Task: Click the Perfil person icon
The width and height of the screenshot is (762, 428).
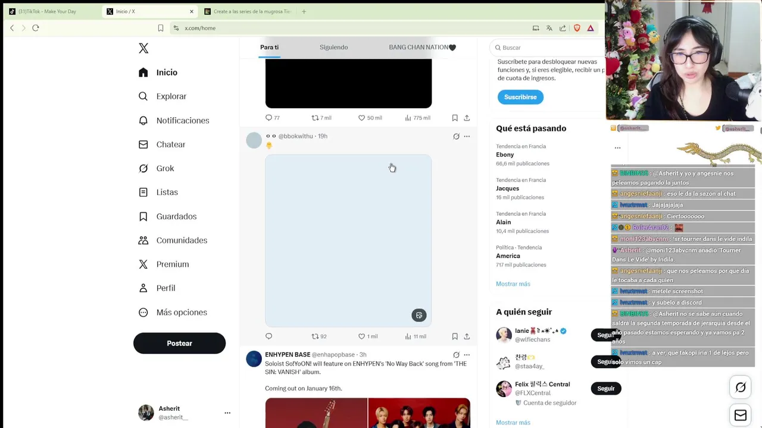Action: coord(143,288)
